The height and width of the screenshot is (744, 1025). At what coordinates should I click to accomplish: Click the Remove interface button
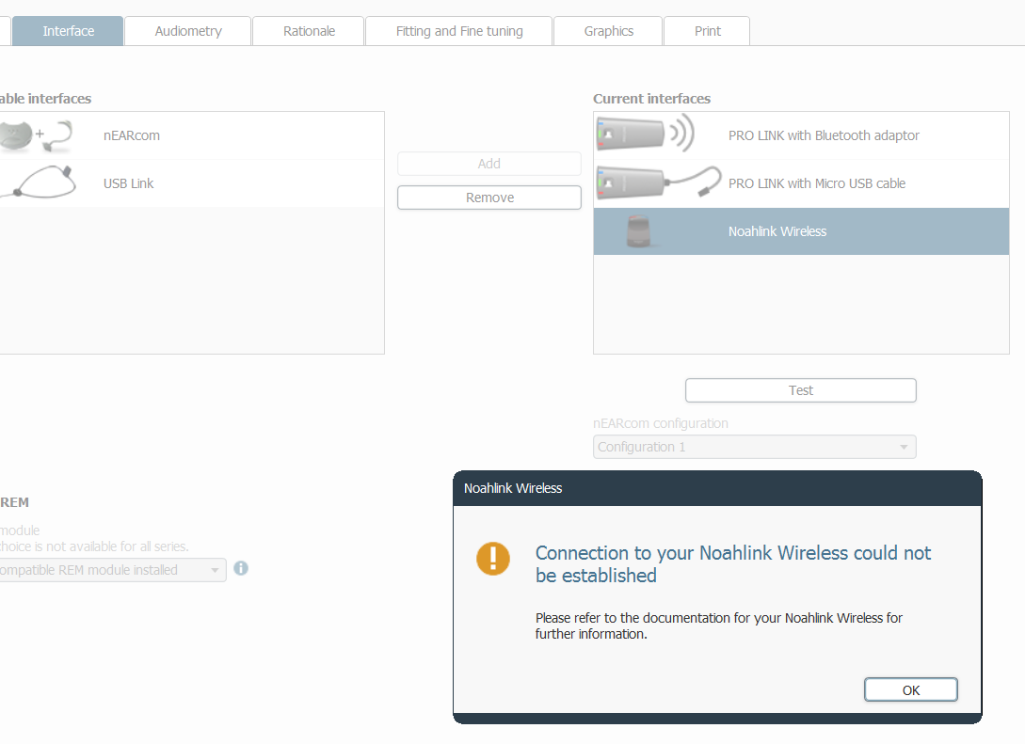click(488, 198)
